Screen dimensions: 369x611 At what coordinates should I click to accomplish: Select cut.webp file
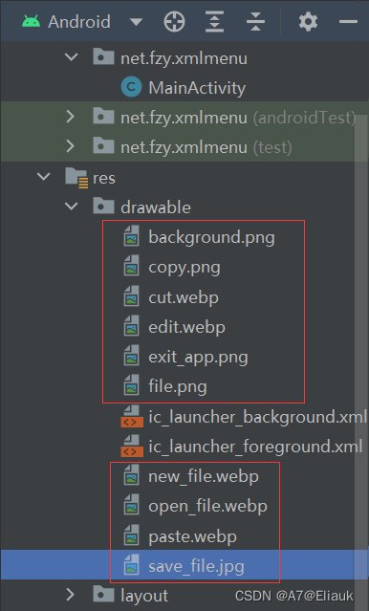[184, 297]
